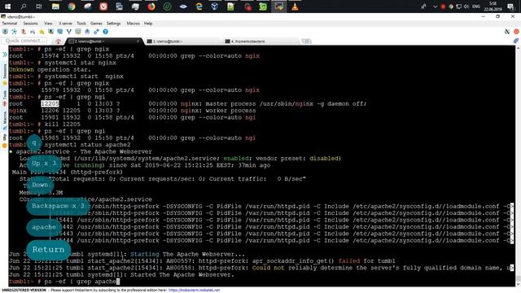The height and width of the screenshot is (293, 521).
Task: Click 'nginx: worker process' terminal text
Action: 218,111
